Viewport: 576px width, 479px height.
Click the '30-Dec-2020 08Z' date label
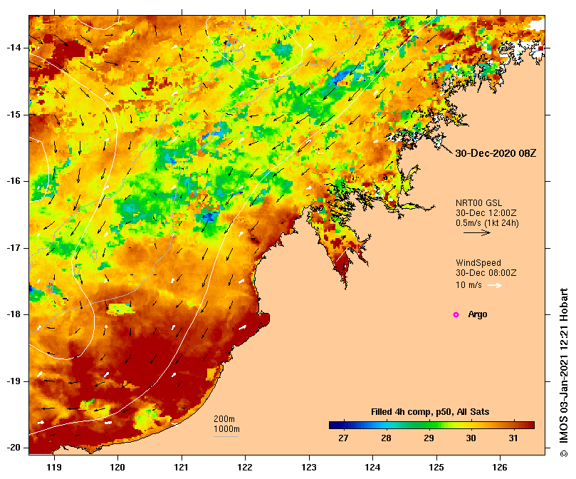click(496, 153)
